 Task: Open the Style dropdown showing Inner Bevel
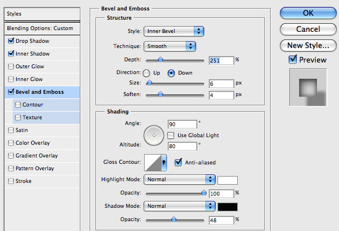coord(174,31)
